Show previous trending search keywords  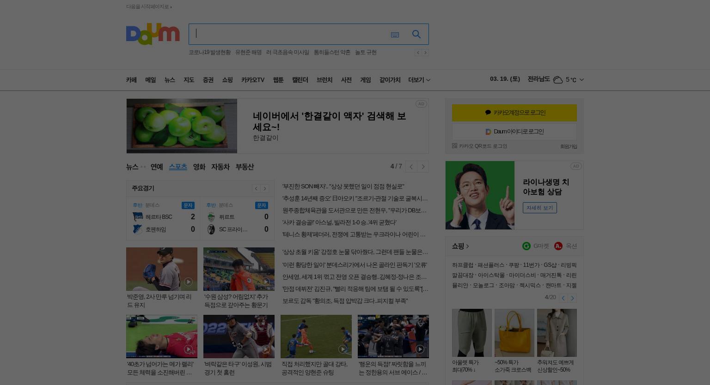click(418, 53)
